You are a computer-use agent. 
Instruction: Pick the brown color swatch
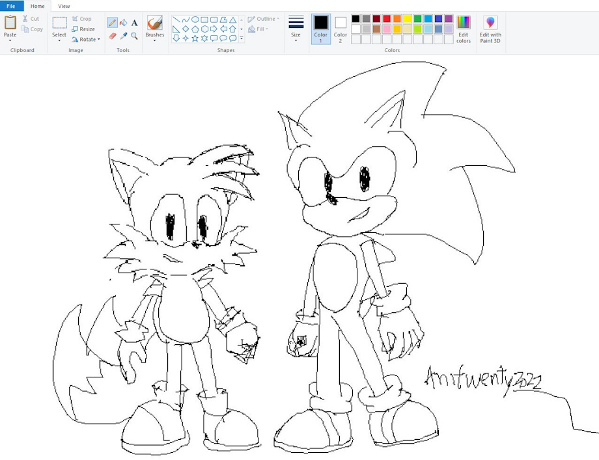376,29
